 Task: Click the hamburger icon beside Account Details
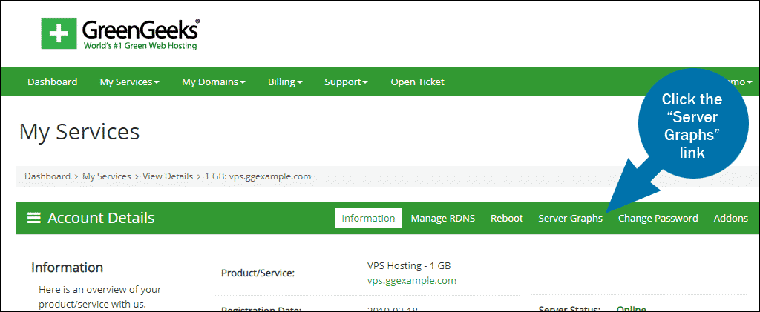(x=33, y=218)
